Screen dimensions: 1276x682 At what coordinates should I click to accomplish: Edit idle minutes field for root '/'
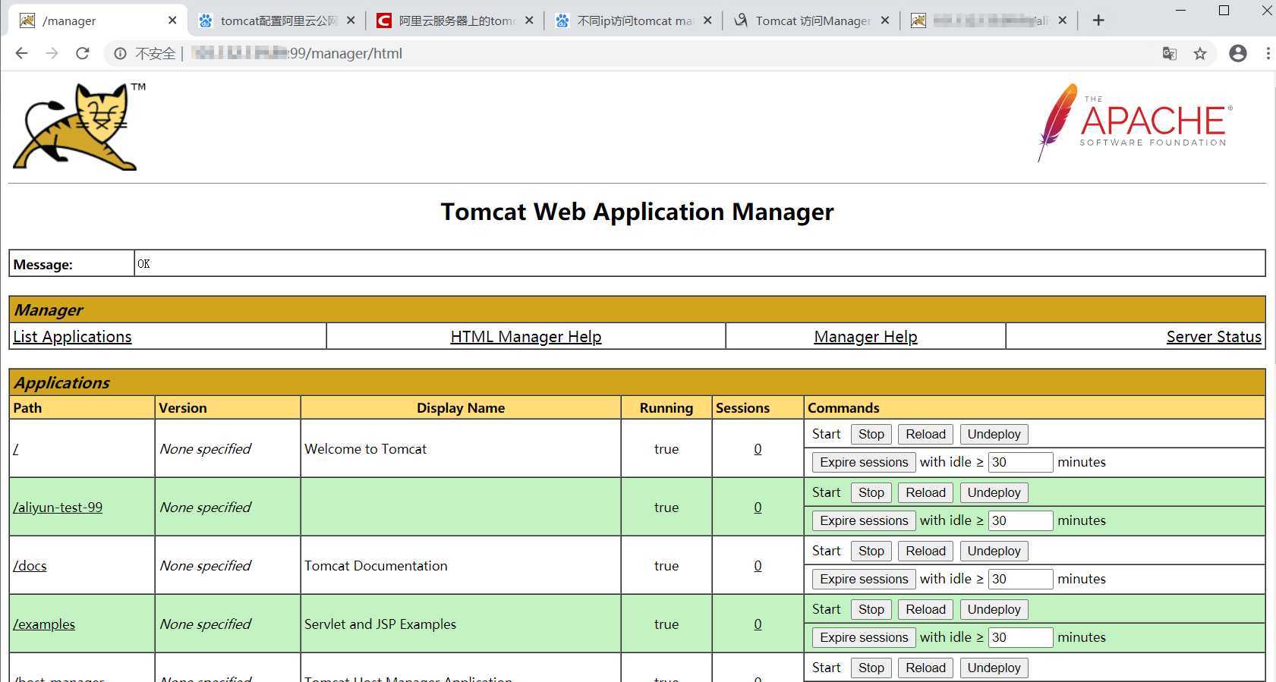(x=1020, y=462)
